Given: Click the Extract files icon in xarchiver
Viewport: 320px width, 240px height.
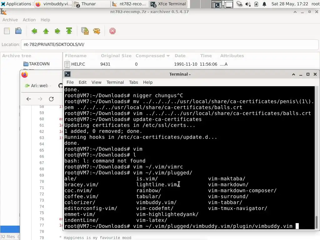Looking at the screenshot, I should point(97,31).
